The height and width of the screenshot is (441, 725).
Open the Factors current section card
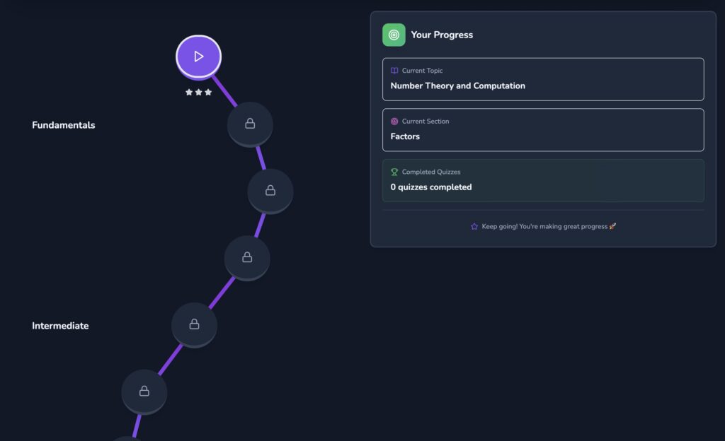(543, 130)
